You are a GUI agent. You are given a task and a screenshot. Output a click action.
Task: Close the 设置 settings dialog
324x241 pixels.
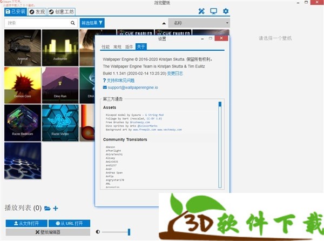click(x=221, y=38)
